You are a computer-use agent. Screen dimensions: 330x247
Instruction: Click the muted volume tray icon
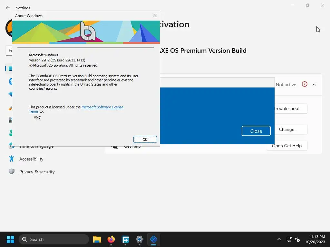pyautogui.click(x=297, y=239)
